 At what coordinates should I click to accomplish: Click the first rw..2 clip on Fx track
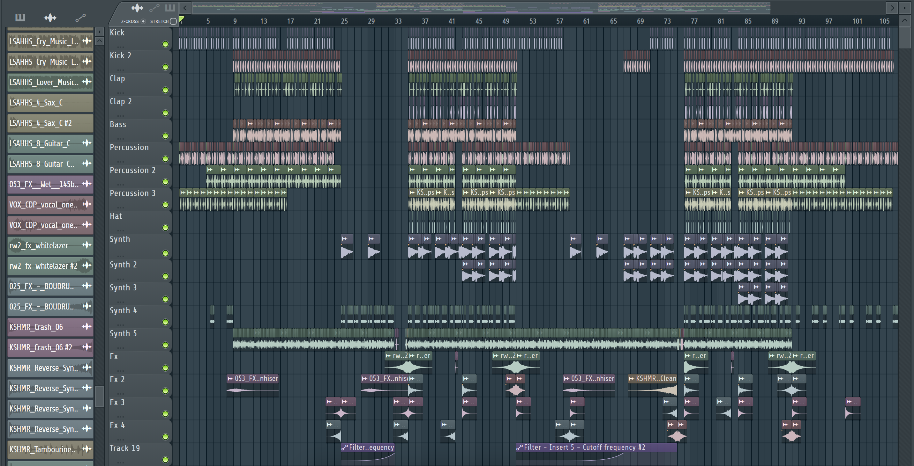396,362
